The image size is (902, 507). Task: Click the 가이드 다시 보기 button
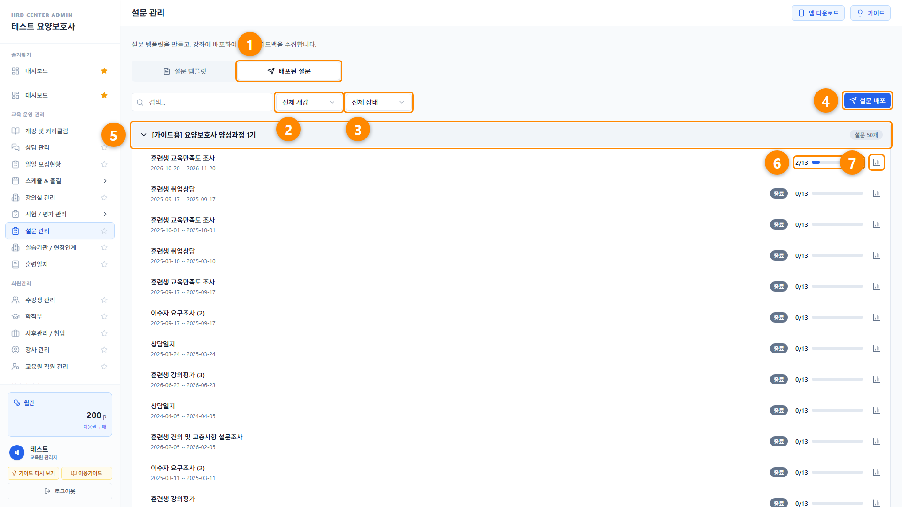pos(33,473)
